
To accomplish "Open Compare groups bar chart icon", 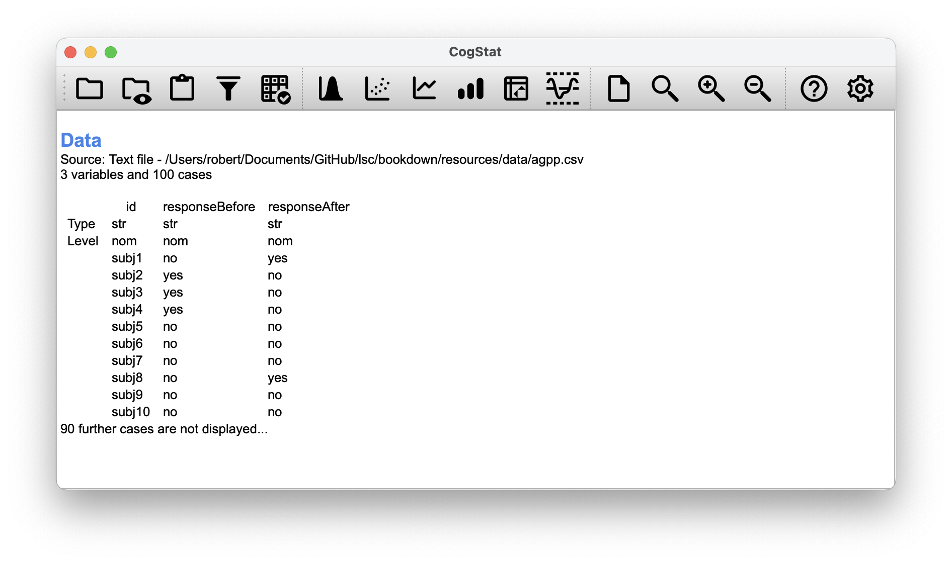I will pyautogui.click(x=470, y=89).
